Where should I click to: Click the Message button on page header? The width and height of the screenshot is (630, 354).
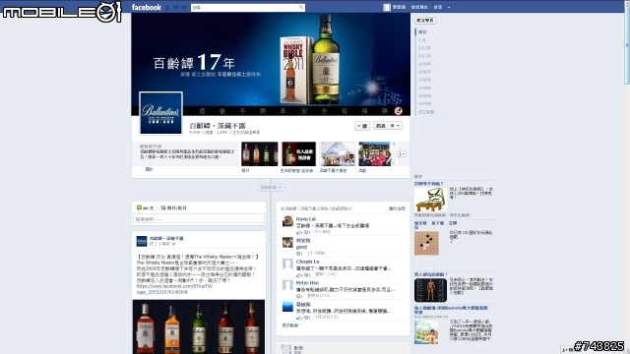pyautogui.click(x=380, y=126)
